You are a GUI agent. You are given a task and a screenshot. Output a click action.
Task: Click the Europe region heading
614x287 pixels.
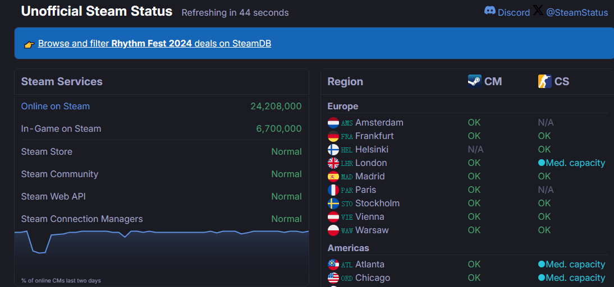coord(342,107)
